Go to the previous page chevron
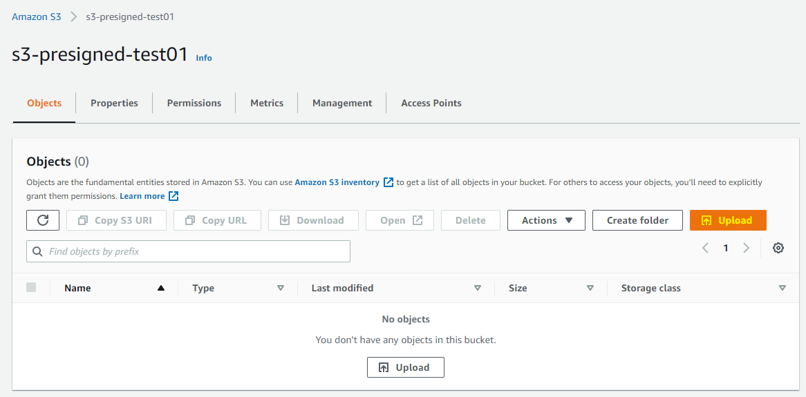Screen dimensions: 806x397 pyautogui.click(x=705, y=248)
